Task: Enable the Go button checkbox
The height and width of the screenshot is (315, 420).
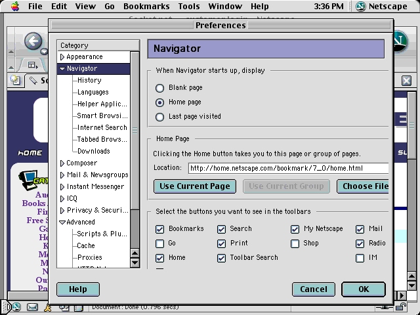Action: (160, 243)
